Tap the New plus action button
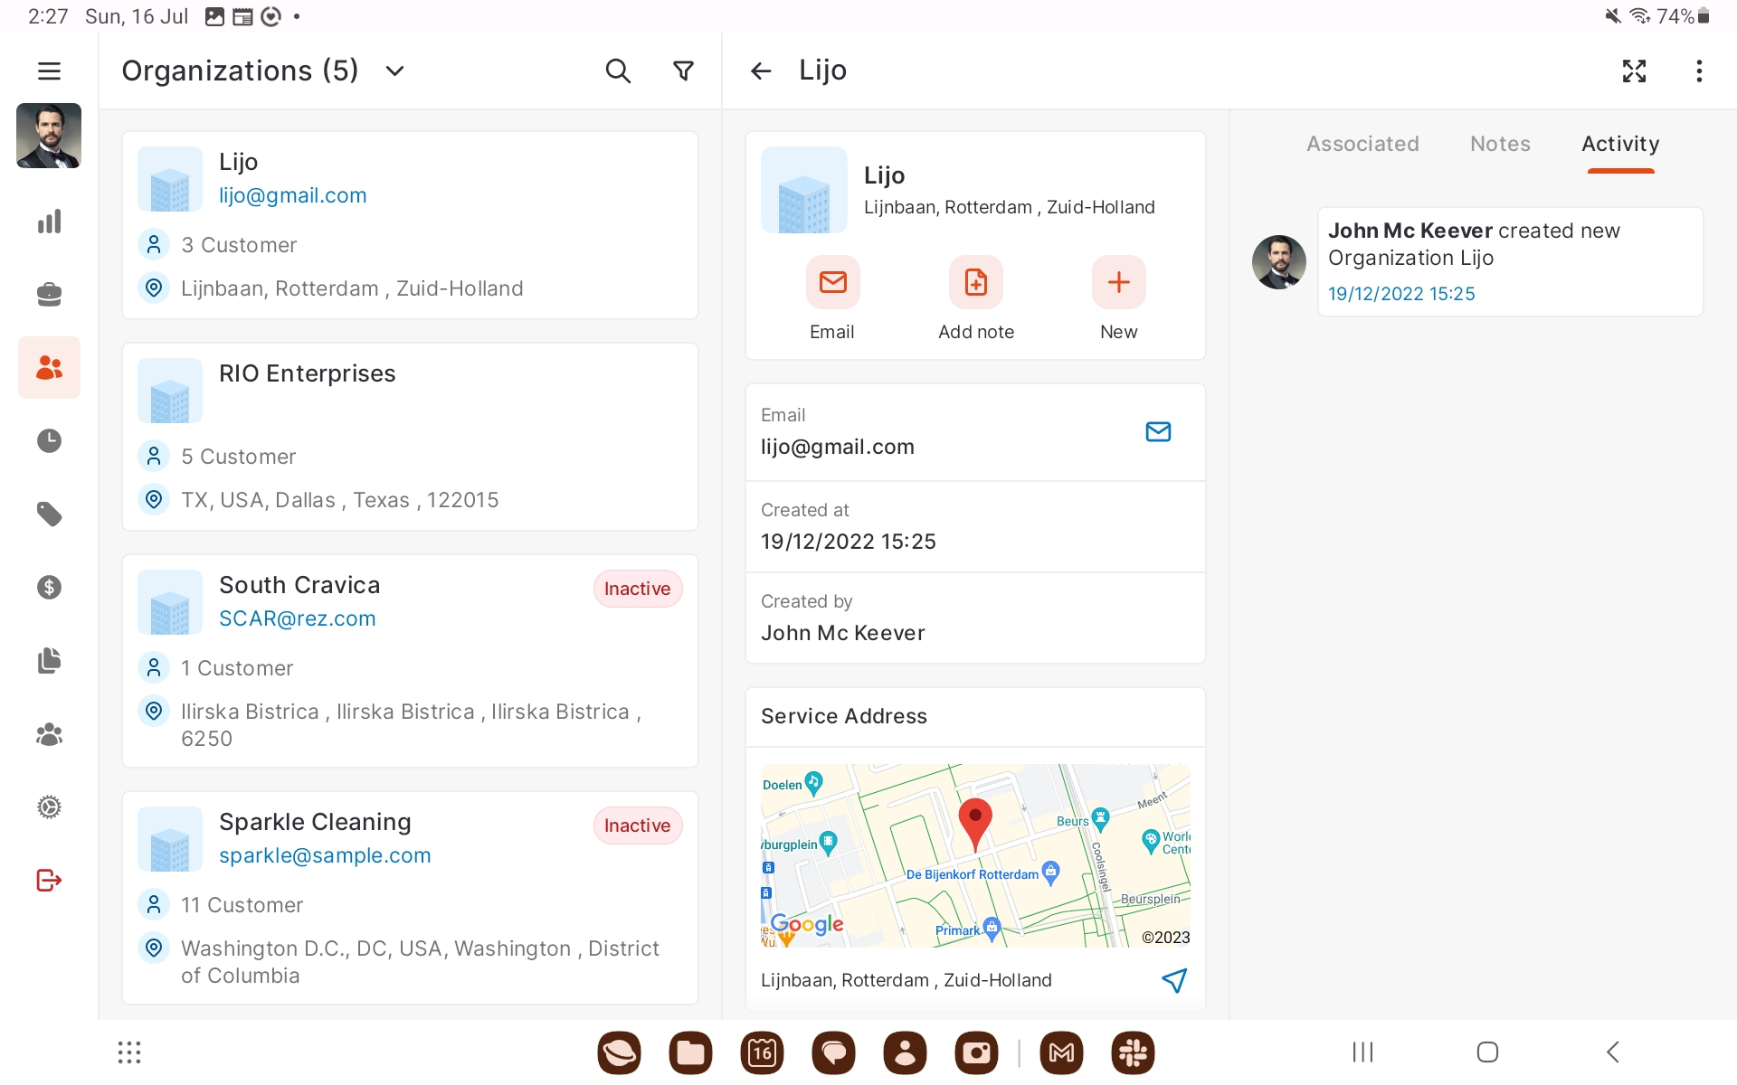The height and width of the screenshot is (1085, 1737). coord(1118,283)
